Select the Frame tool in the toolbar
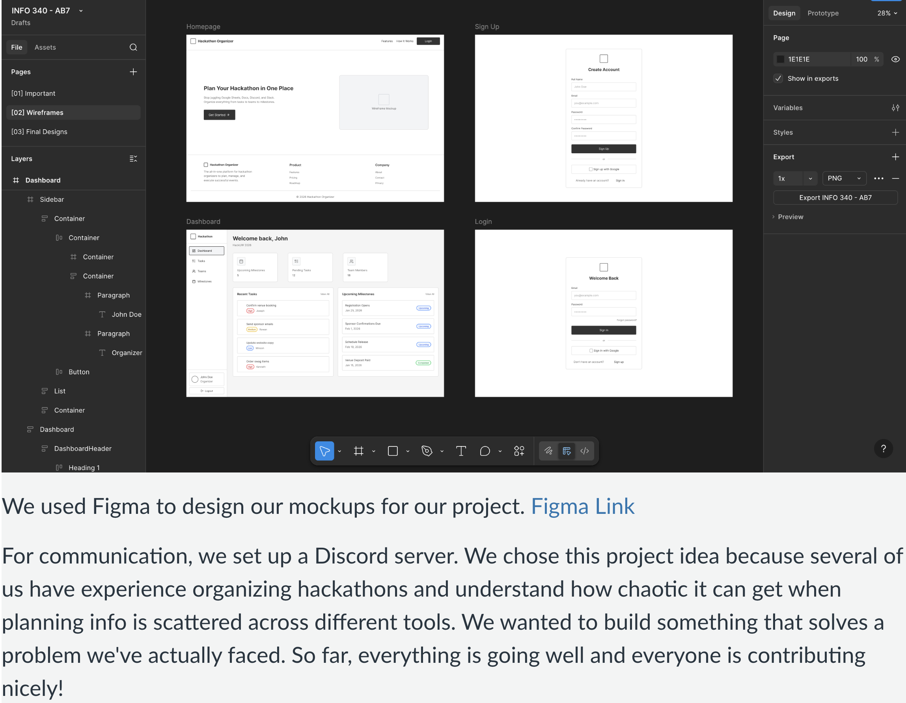The image size is (906, 703). coord(359,451)
